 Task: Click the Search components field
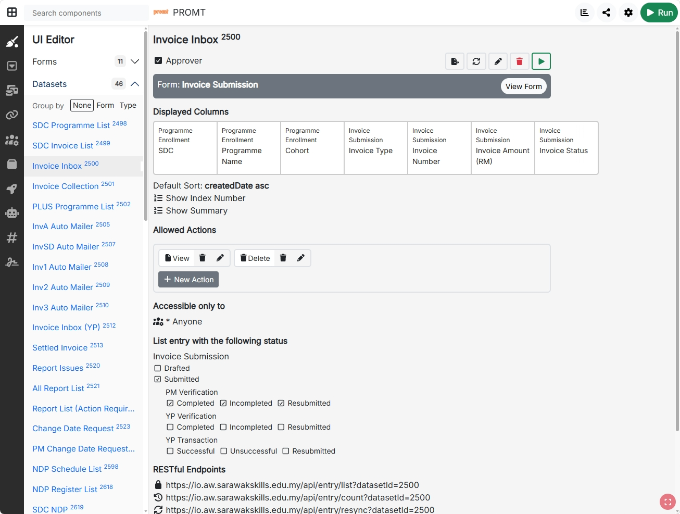pyautogui.click(x=86, y=13)
